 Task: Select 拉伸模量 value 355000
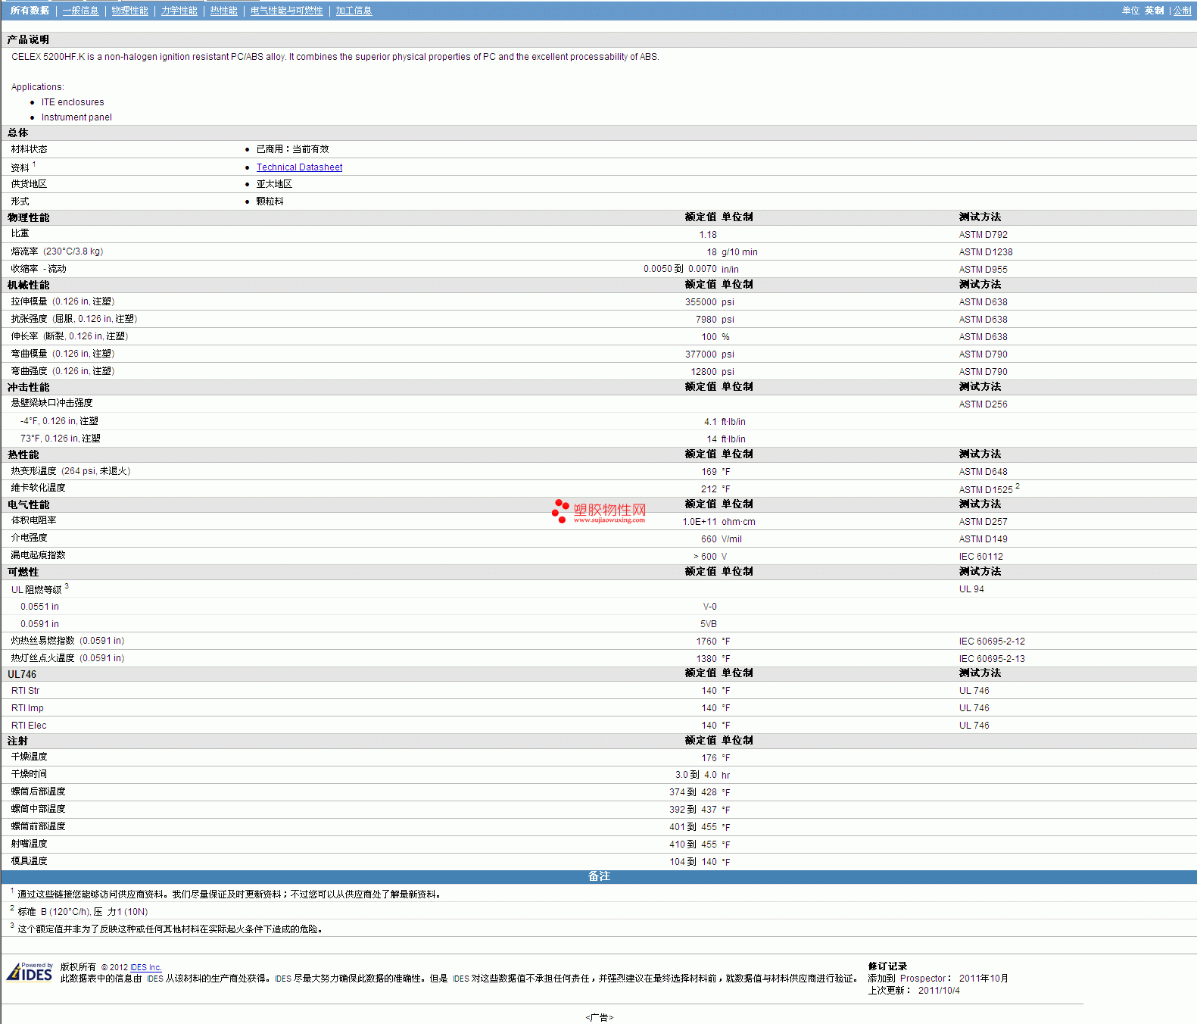tap(701, 302)
